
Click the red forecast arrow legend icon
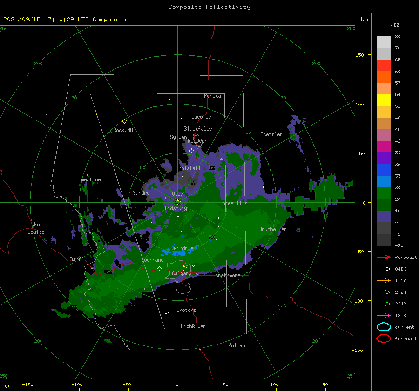point(384,257)
